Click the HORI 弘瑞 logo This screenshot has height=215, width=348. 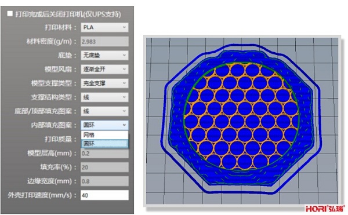[x=325, y=209]
